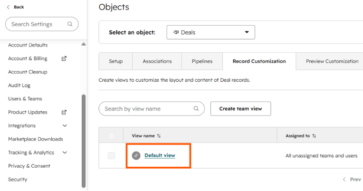
Task: Click the Back arrow icon
Action: click(9, 7)
